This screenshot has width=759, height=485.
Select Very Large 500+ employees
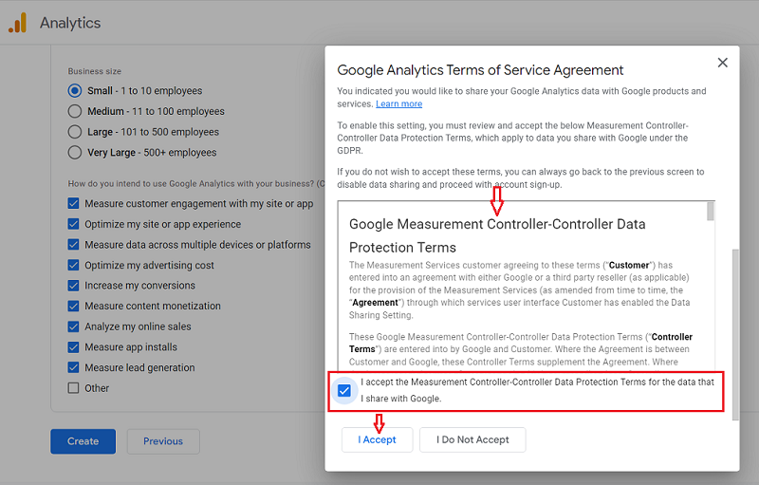[x=75, y=153]
